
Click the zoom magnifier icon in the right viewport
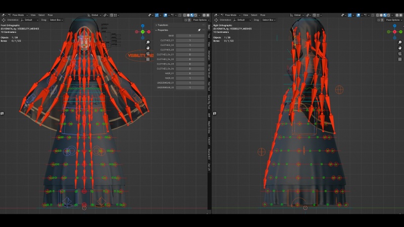pos(400,42)
